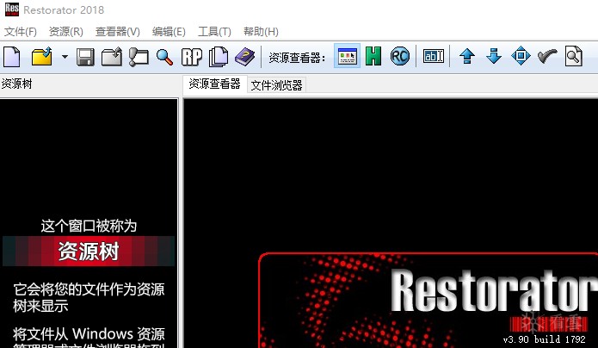The width and height of the screenshot is (598, 348).
Task: Switch to the 资源查看器 tab
Action: [215, 84]
